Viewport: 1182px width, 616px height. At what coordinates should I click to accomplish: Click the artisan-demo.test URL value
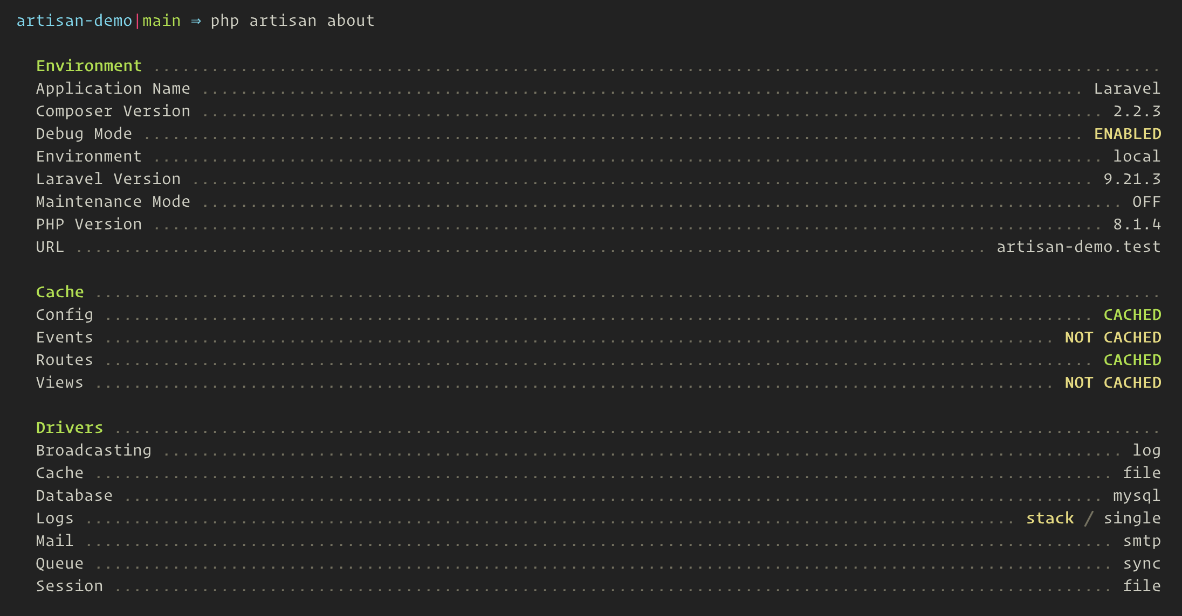[x=1078, y=247]
